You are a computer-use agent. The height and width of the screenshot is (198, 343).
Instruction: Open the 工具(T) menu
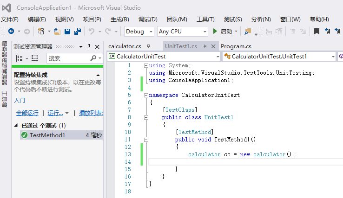coord(205,19)
